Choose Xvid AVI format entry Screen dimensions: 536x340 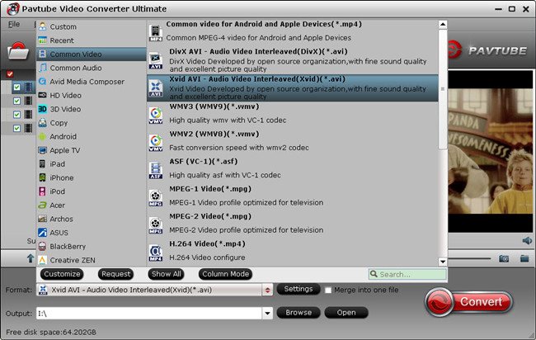(x=293, y=88)
